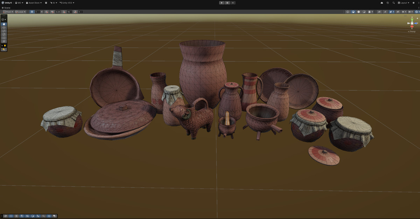The width and height of the screenshot is (420, 219).
Task: Open the vertical more-options menu in the top bar
Action: point(419,3)
